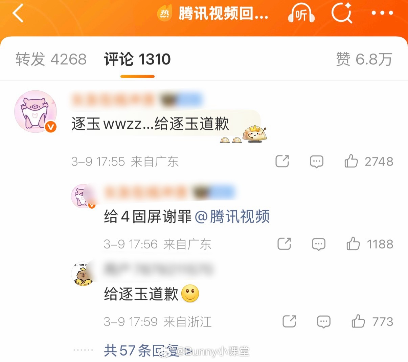Reply to the 17:55 comment
Viewport: 408px width, 362px height.
317,162
